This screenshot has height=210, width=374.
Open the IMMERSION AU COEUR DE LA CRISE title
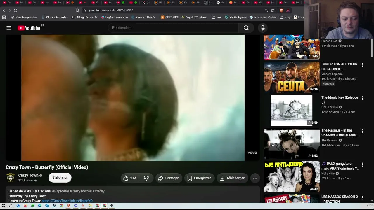(x=339, y=66)
